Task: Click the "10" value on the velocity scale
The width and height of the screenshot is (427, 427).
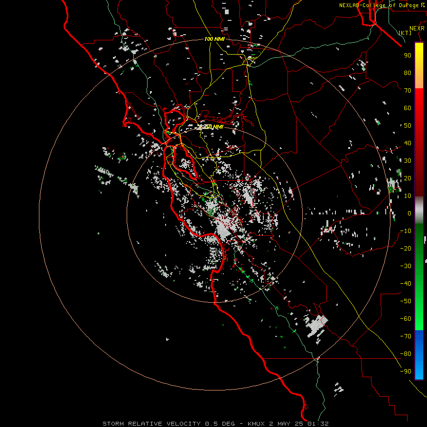Action: pyautogui.click(x=408, y=196)
